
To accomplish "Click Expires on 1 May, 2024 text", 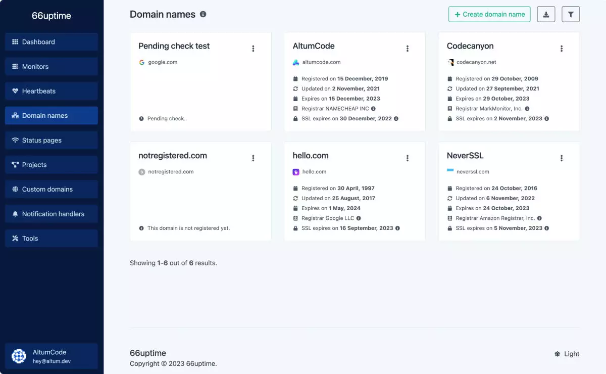I will (331, 208).
